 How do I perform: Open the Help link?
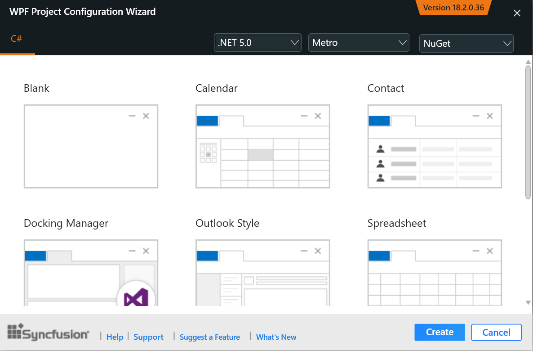pos(115,337)
